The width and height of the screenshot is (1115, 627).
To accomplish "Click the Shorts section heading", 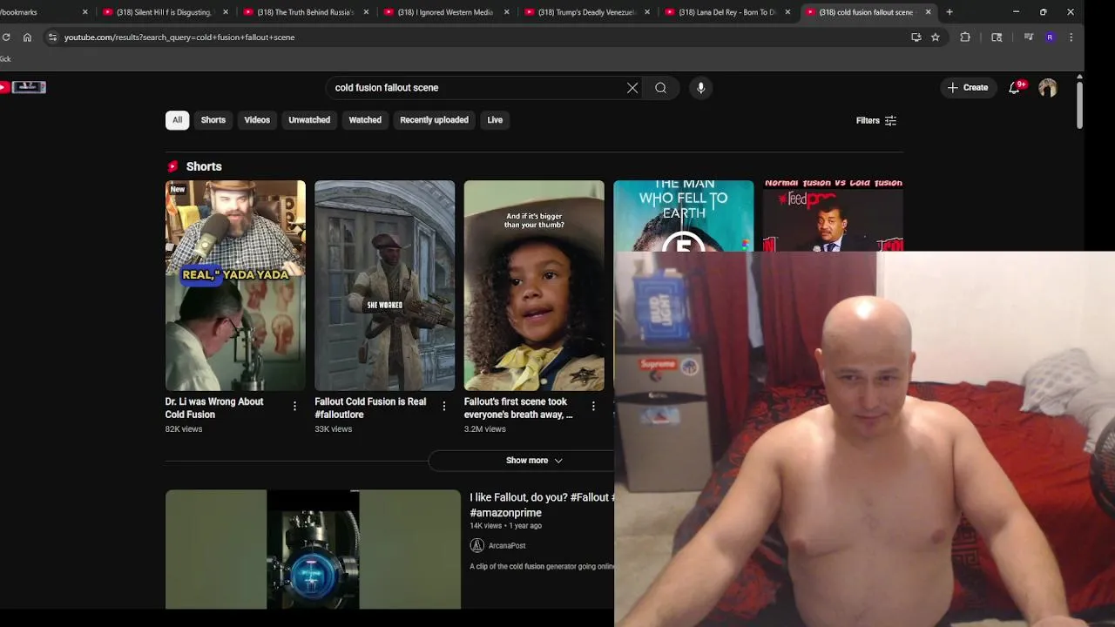I will 204,166.
